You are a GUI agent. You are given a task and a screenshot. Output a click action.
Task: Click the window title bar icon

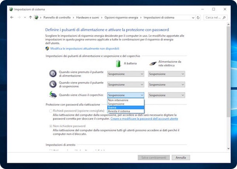tap(11, 9)
